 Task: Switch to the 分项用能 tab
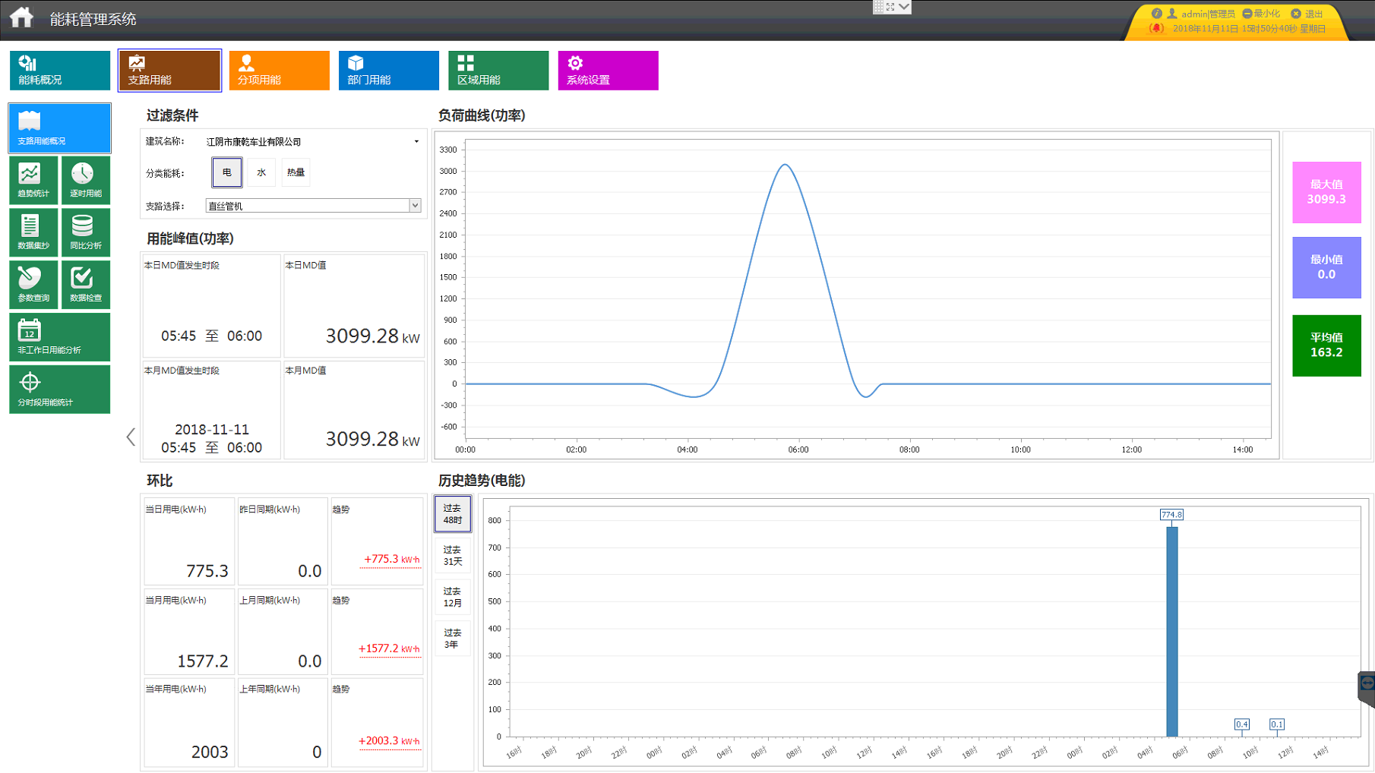tap(279, 71)
